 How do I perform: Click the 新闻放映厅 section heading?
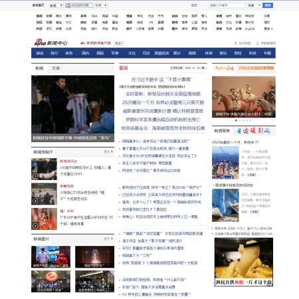[x=43, y=152]
